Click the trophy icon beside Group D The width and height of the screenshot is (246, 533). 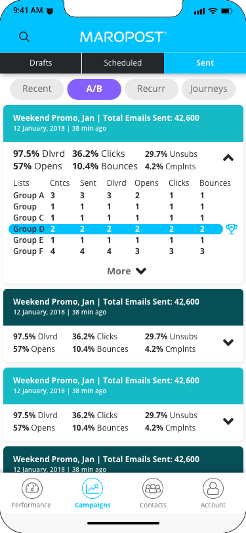click(232, 229)
